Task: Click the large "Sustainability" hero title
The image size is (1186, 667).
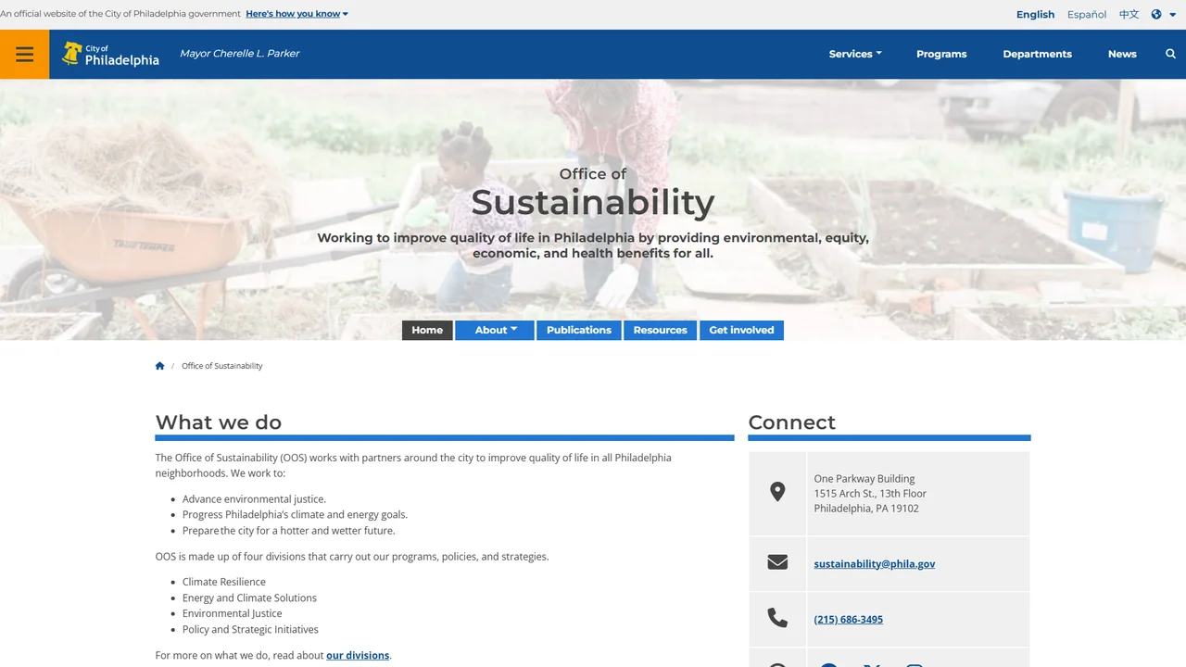Action: point(593,202)
